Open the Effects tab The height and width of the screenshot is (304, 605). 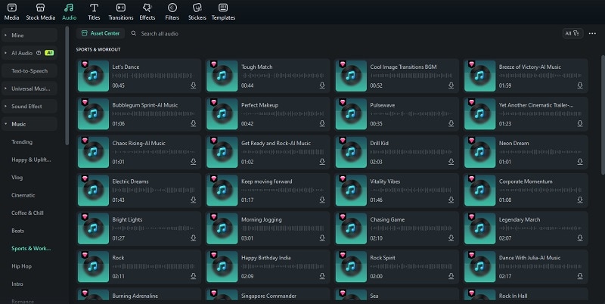pos(147,11)
